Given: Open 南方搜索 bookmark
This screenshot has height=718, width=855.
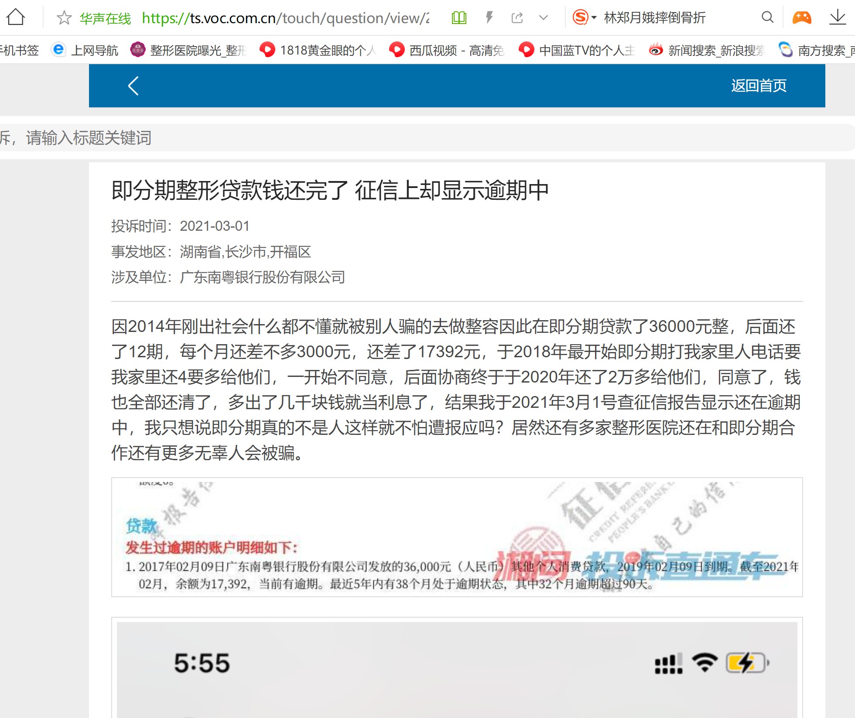Looking at the screenshot, I should point(817,50).
